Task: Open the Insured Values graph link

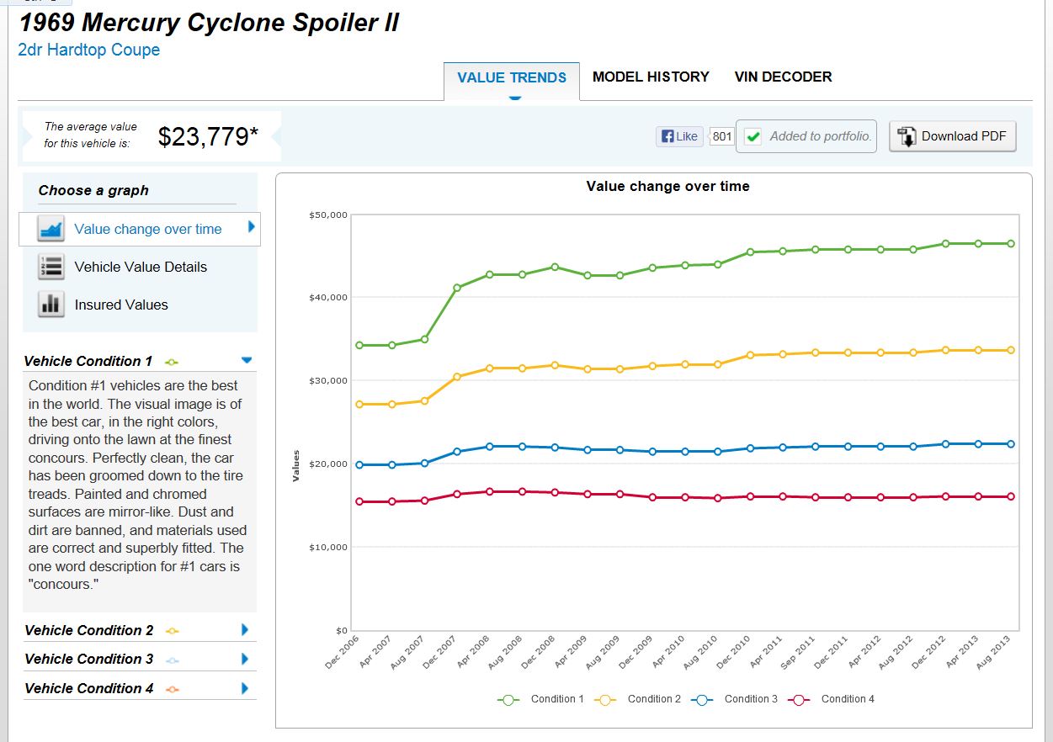Action: [121, 305]
